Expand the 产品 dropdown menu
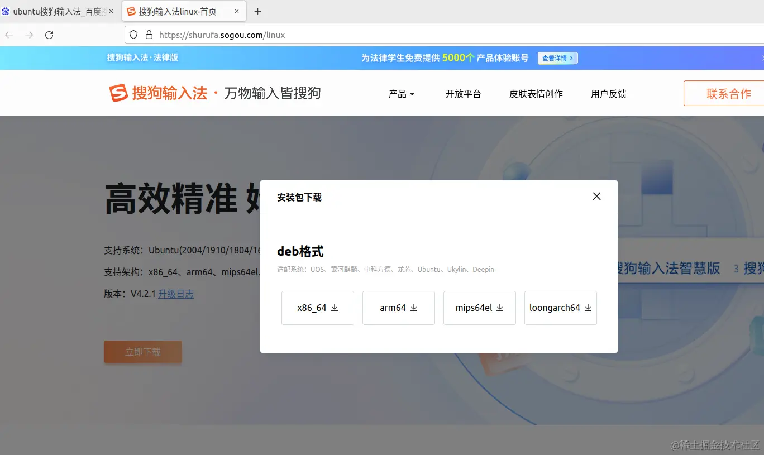Screen dimensions: 764x455 coord(402,94)
